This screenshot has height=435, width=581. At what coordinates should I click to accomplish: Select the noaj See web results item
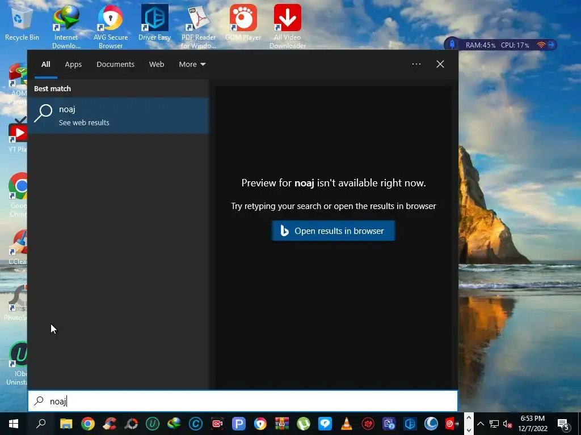[x=119, y=116]
